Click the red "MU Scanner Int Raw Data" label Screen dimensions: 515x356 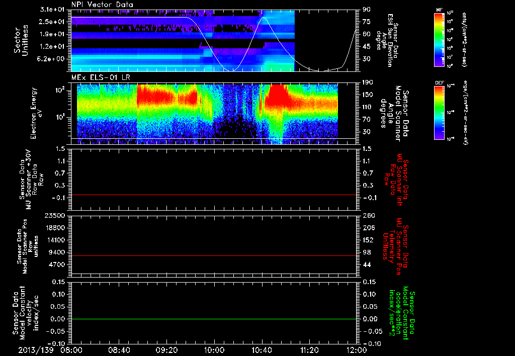[396, 180]
